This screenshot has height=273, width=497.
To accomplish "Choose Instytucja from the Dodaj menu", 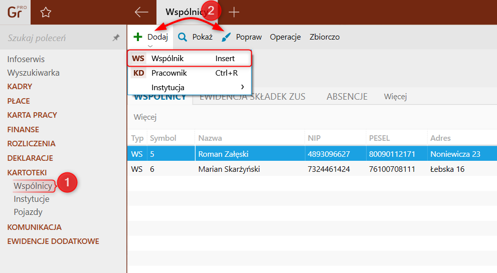I will coord(190,88).
